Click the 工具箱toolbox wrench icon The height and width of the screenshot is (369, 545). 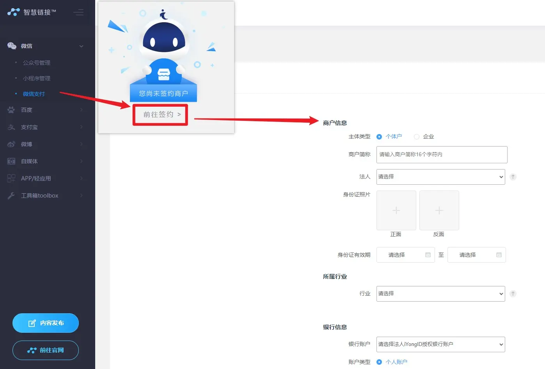(11, 196)
